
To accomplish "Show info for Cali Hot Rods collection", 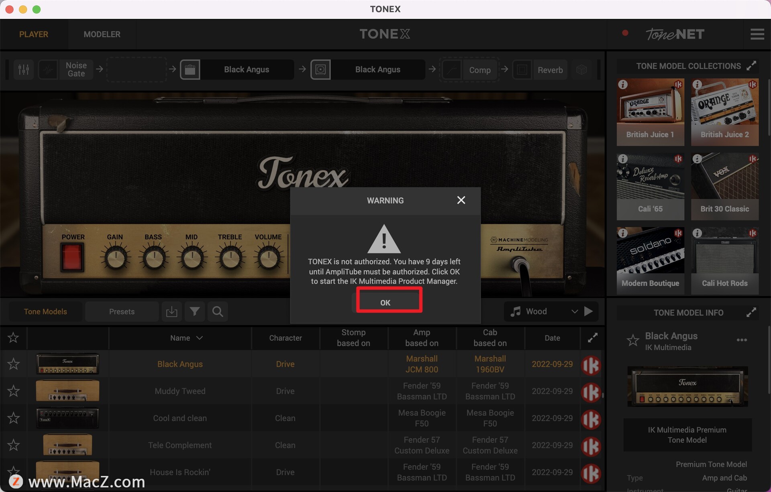I will point(697,233).
